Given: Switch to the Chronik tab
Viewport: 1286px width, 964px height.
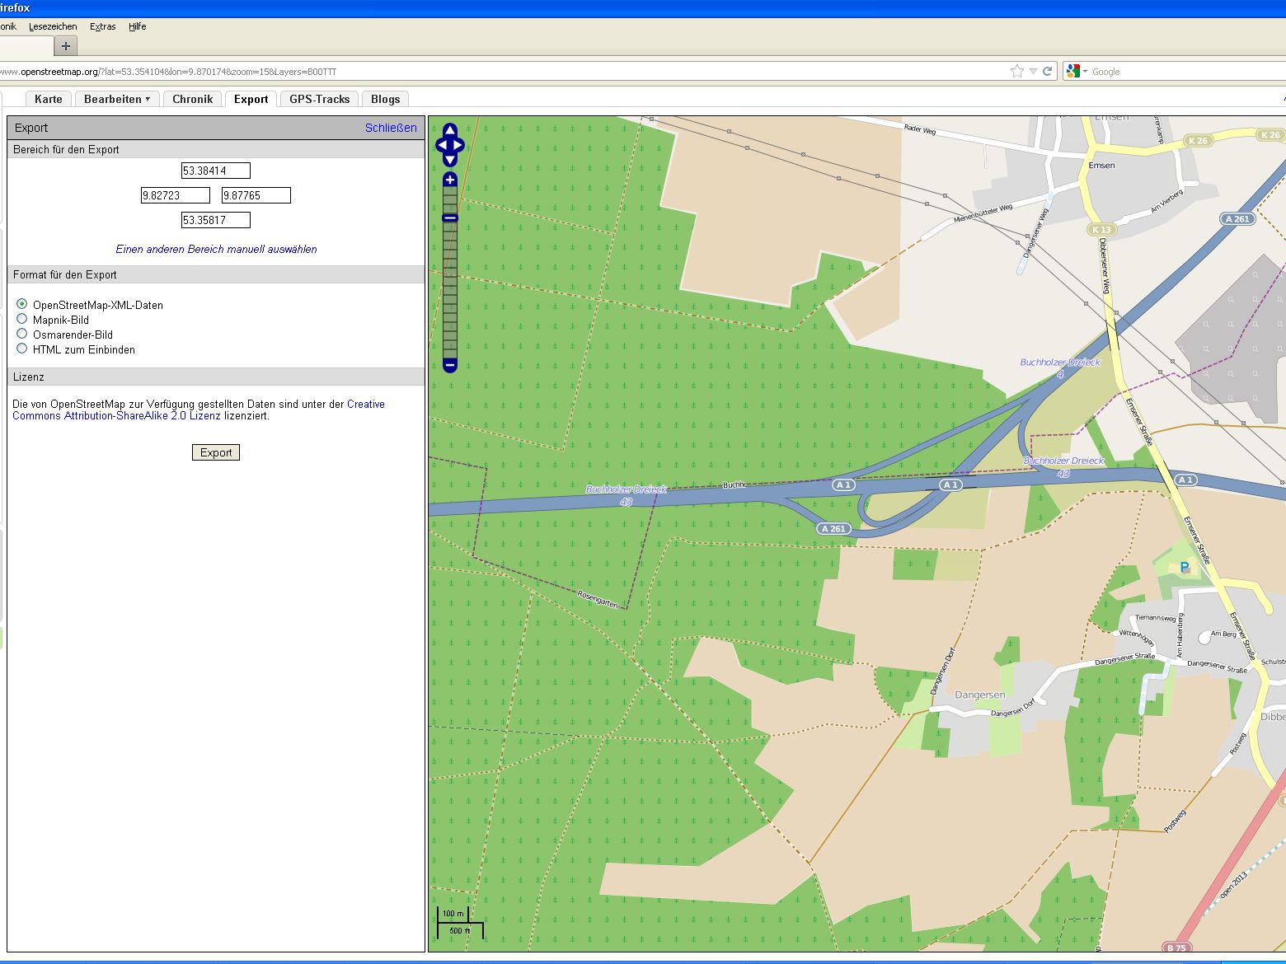Looking at the screenshot, I should click(193, 99).
